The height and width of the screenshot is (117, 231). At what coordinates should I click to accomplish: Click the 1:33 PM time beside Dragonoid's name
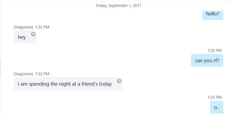pyautogui.click(x=42, y=74)
